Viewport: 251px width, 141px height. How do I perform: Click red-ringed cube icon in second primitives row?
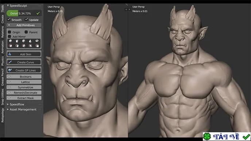24,46
